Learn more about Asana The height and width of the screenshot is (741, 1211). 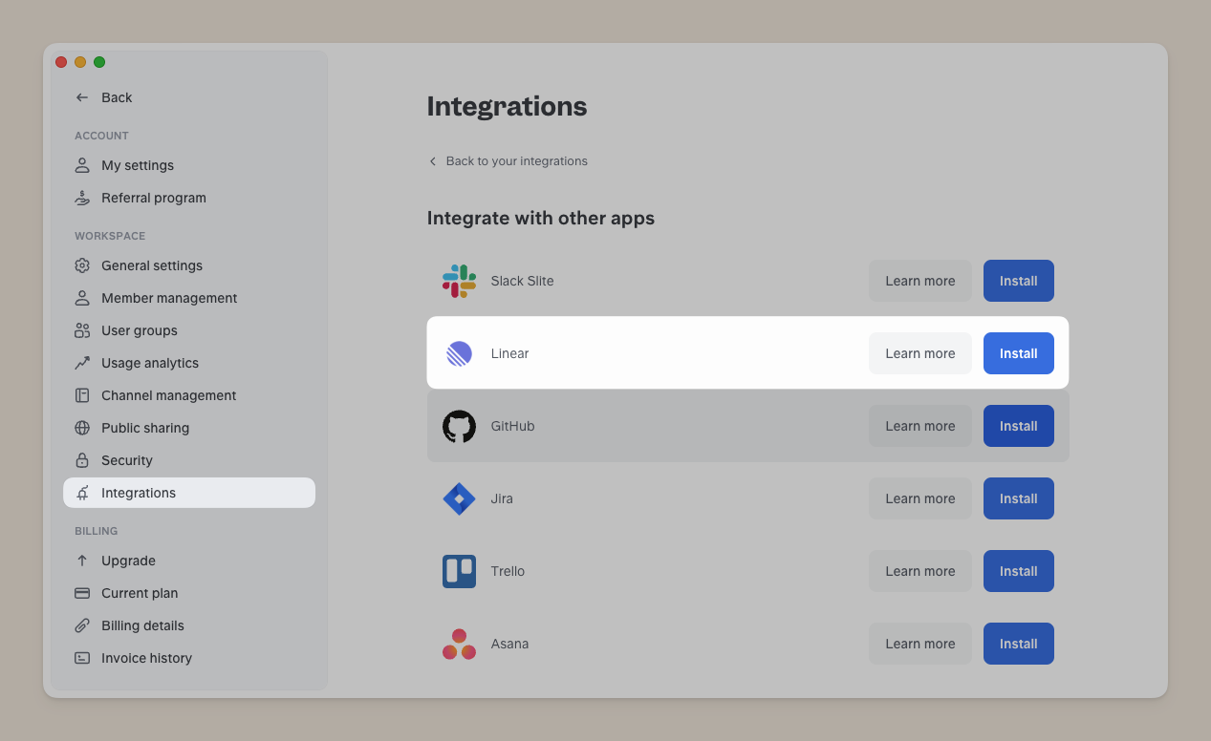[x=920, y=644]
